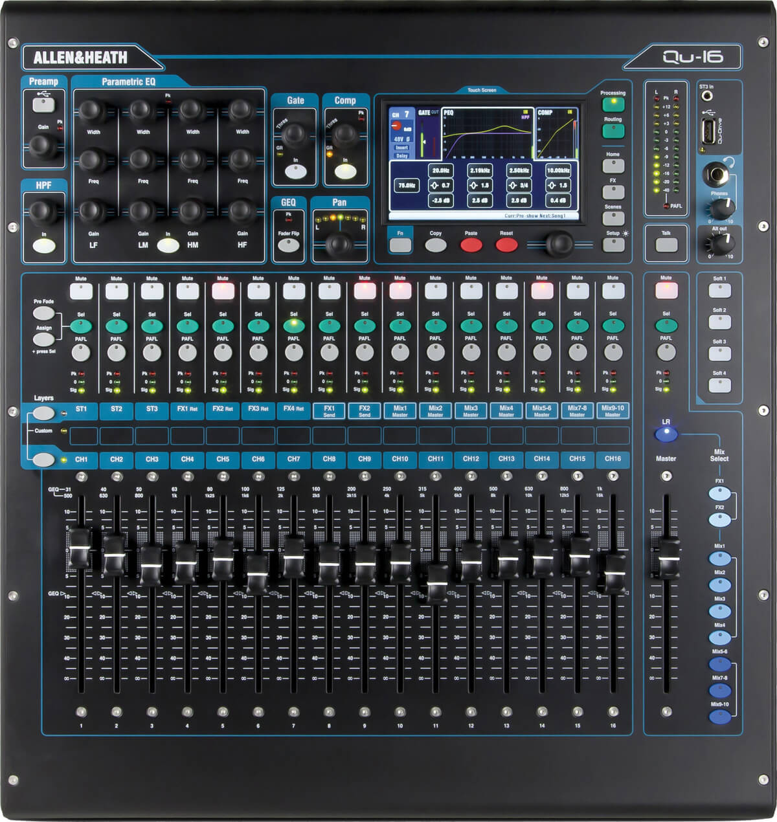Image resolution: width=777 pixels, height=822 pixels.
Task: Open the Routing screen
Action: [x=613, y=131]
